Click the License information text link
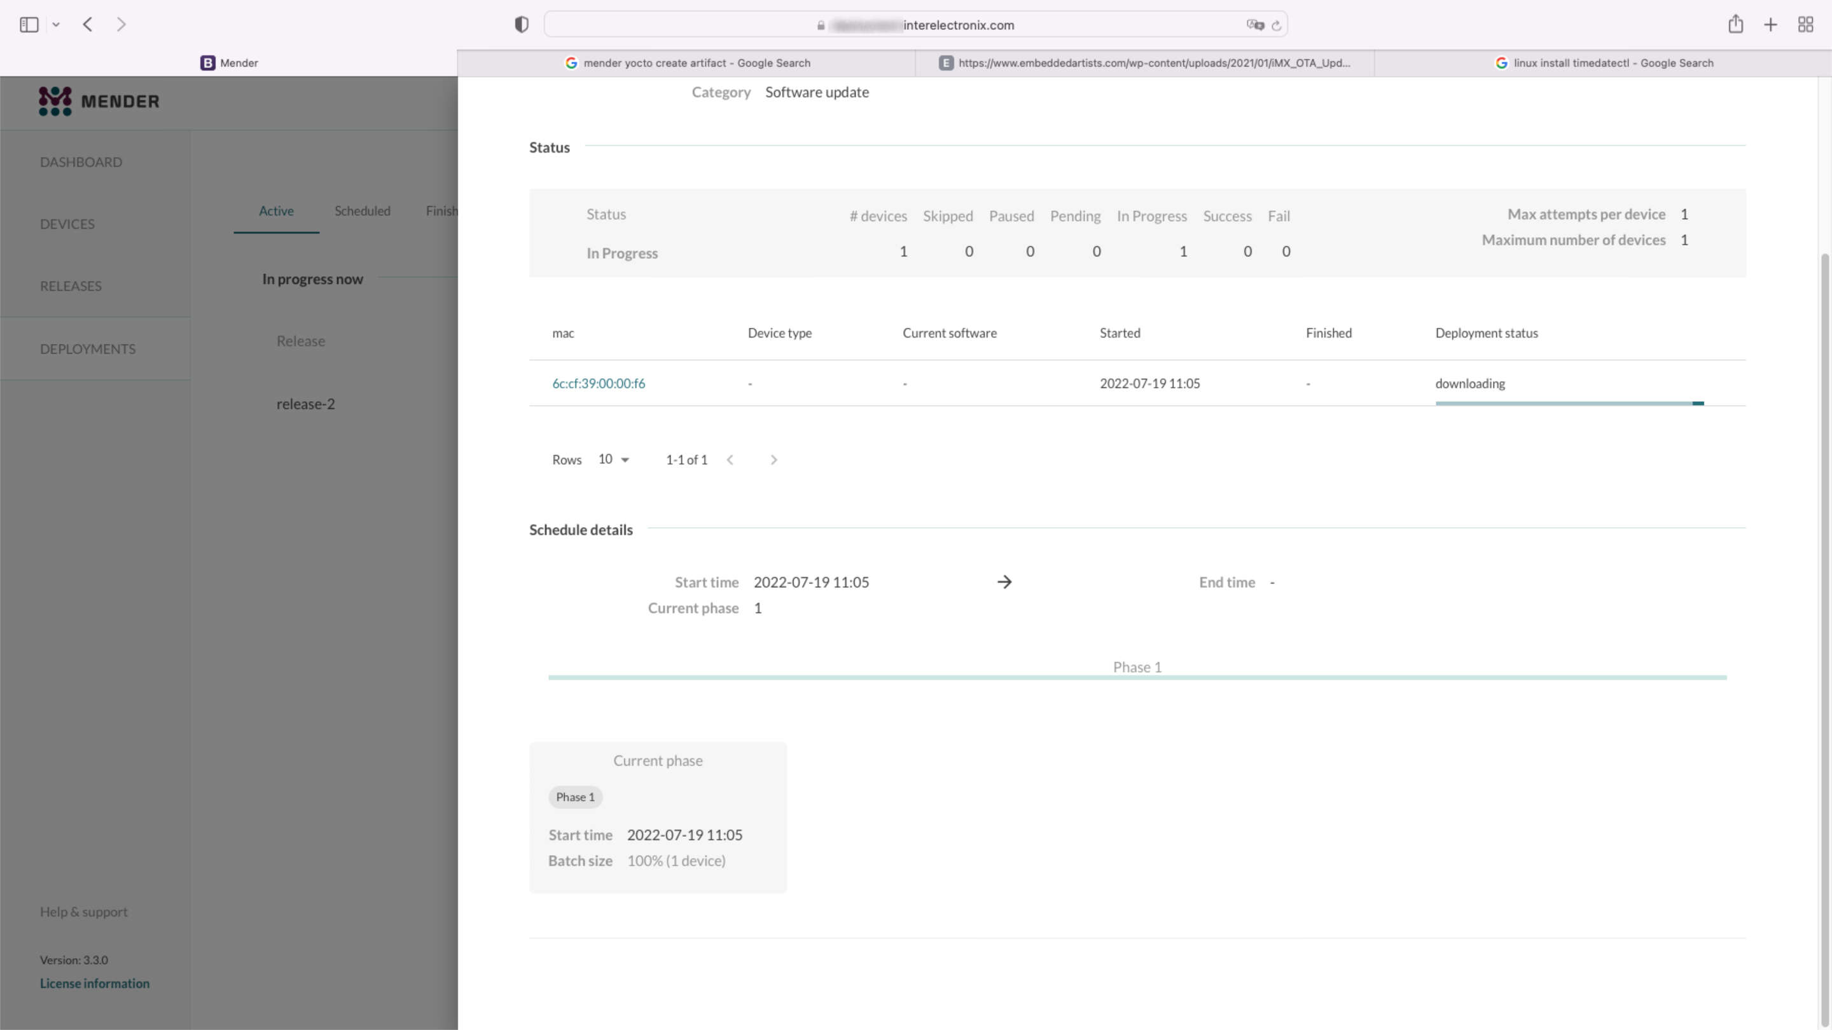Image resolution: width=1832 pixels, height=1030 pixels. pos(94,984)
